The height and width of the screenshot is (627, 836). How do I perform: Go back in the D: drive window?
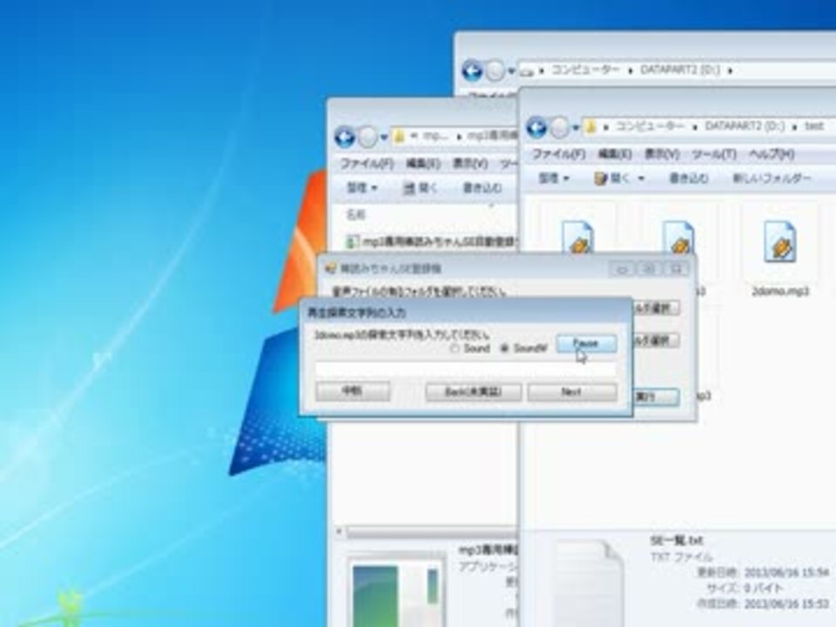click(x=472, y=71)
